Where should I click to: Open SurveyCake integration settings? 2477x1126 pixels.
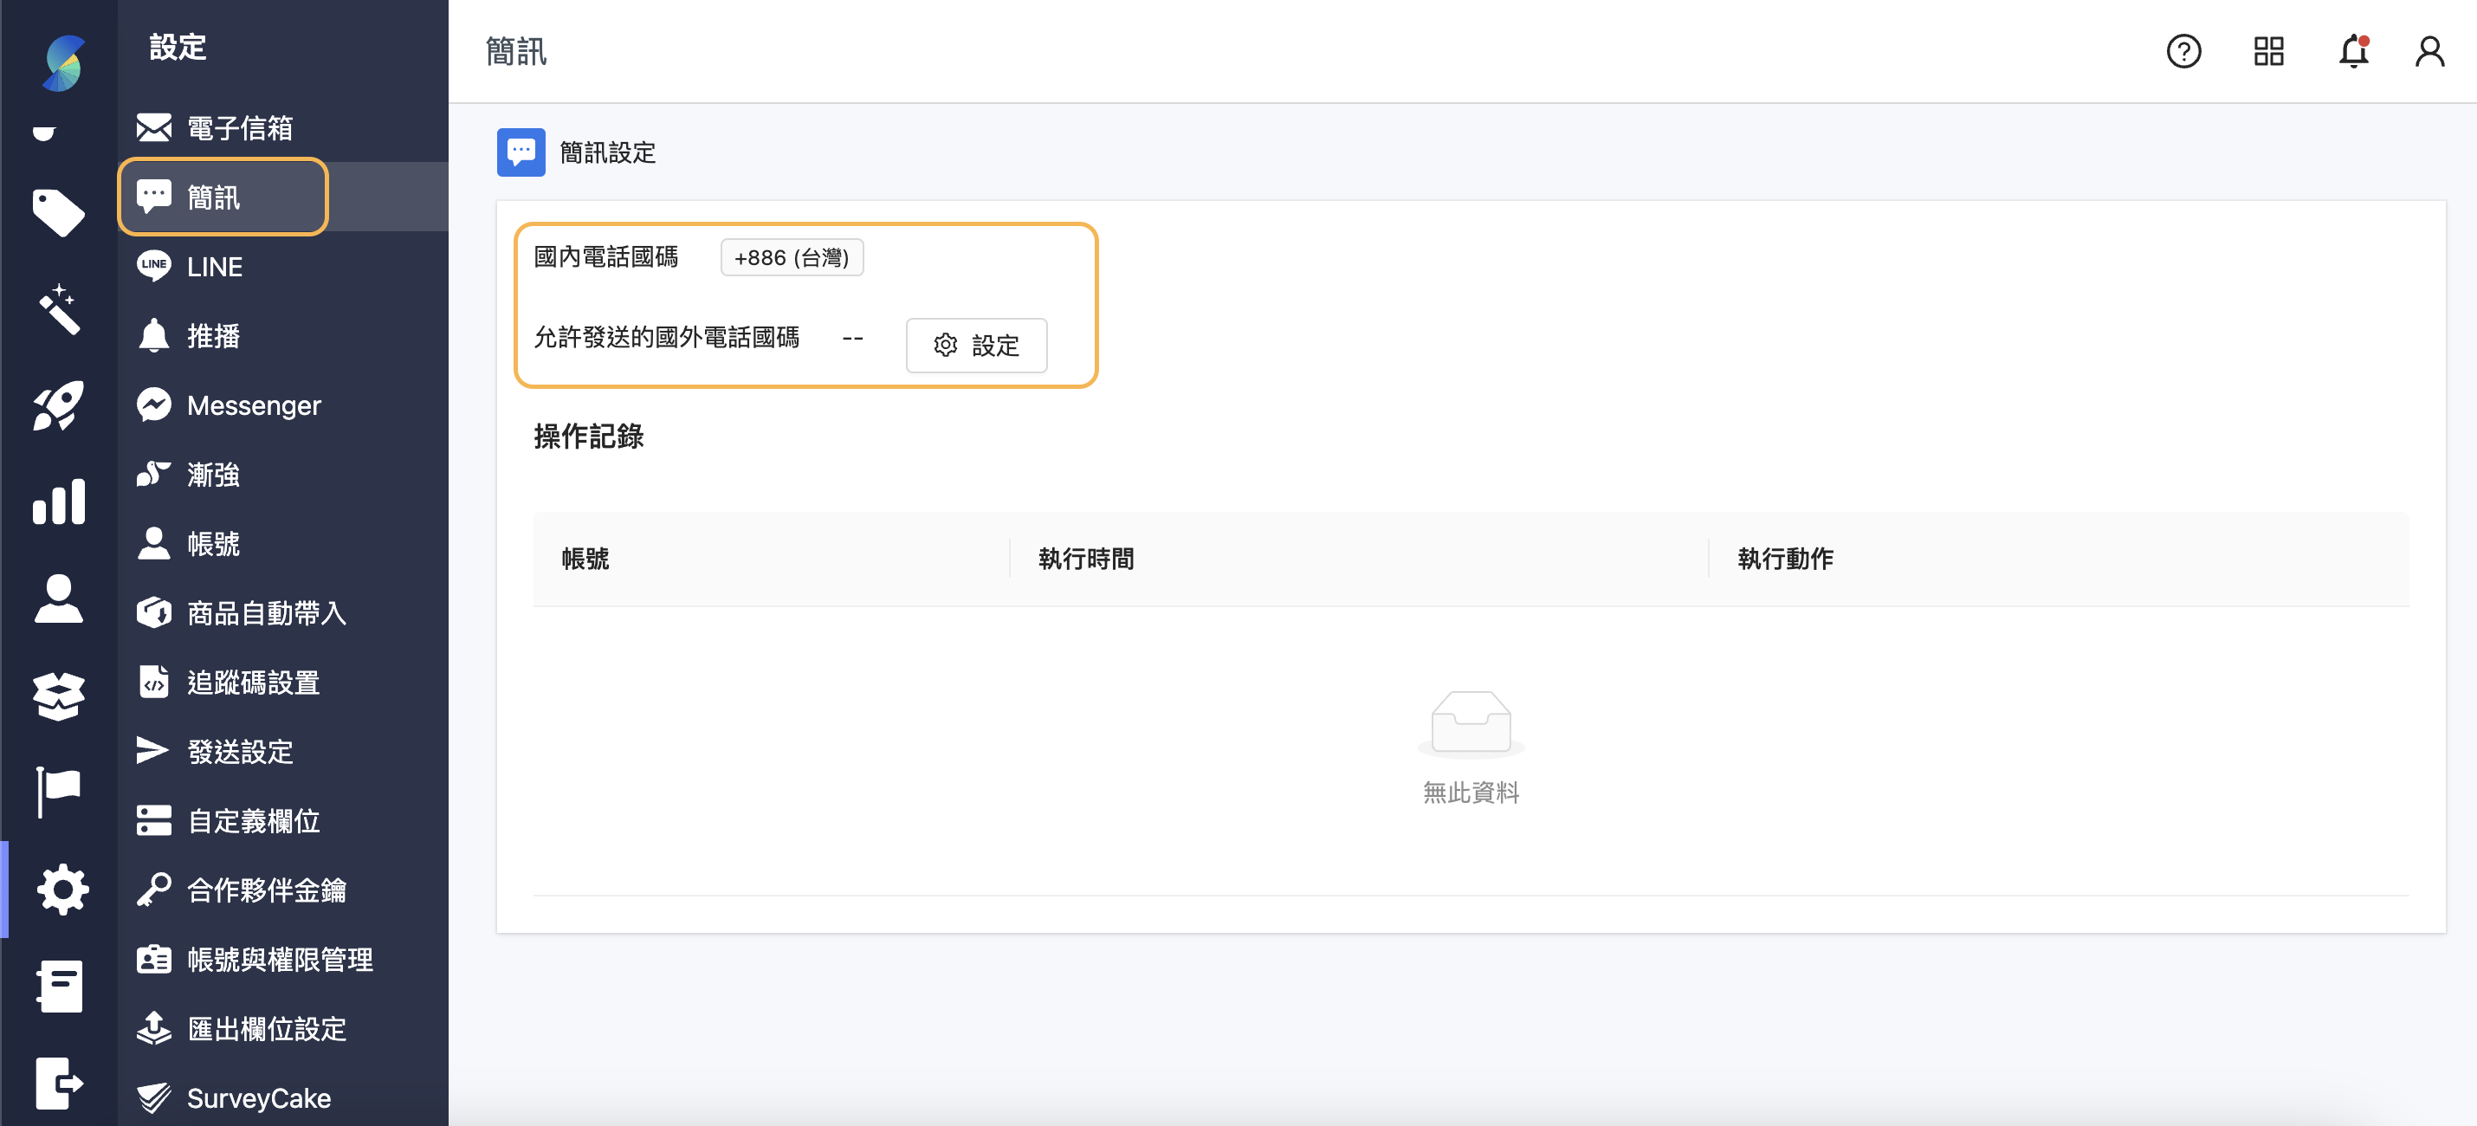click(258, 1097)
